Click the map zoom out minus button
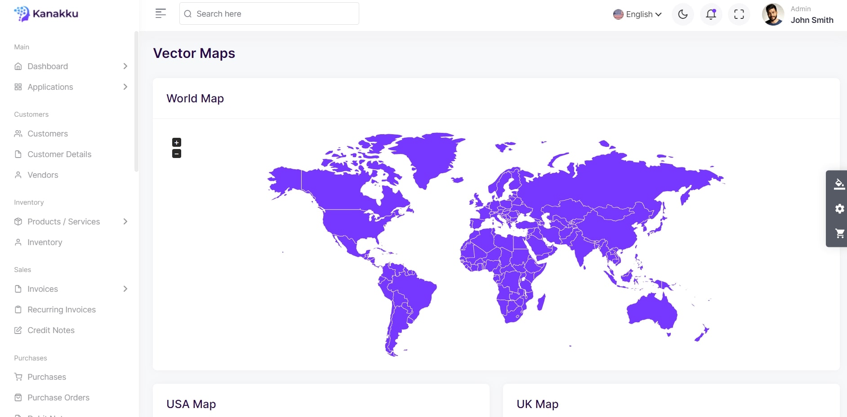Screen dimensions: 847x417 [x=177, y=154]
